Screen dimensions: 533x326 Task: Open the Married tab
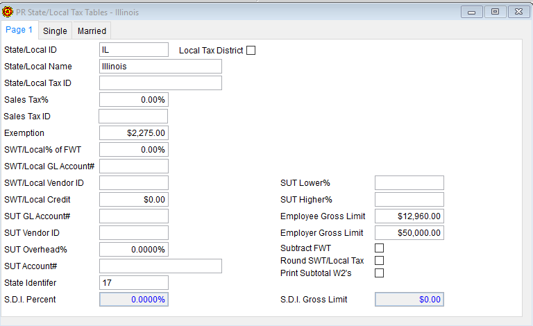click(x=92, y=31)
